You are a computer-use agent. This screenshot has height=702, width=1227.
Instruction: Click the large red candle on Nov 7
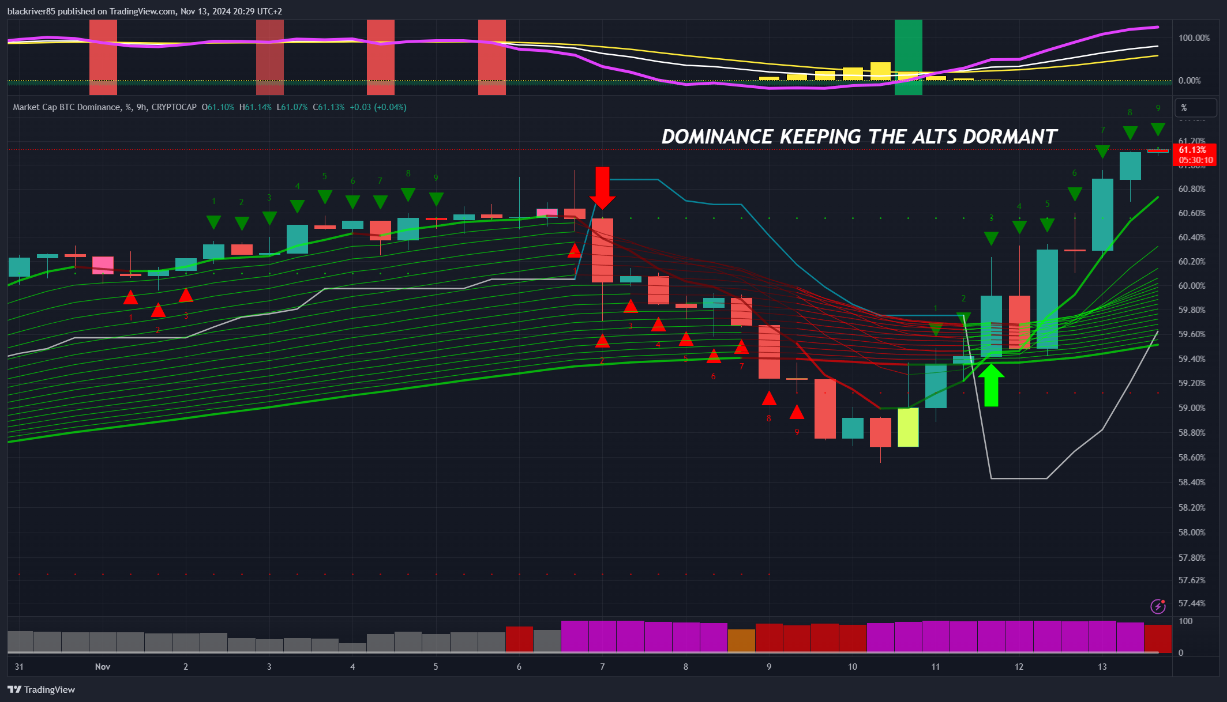click(x=602, y=250)
